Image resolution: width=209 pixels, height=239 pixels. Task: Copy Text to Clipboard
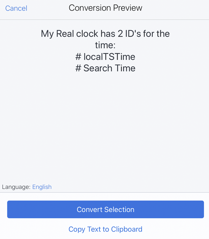105,229
